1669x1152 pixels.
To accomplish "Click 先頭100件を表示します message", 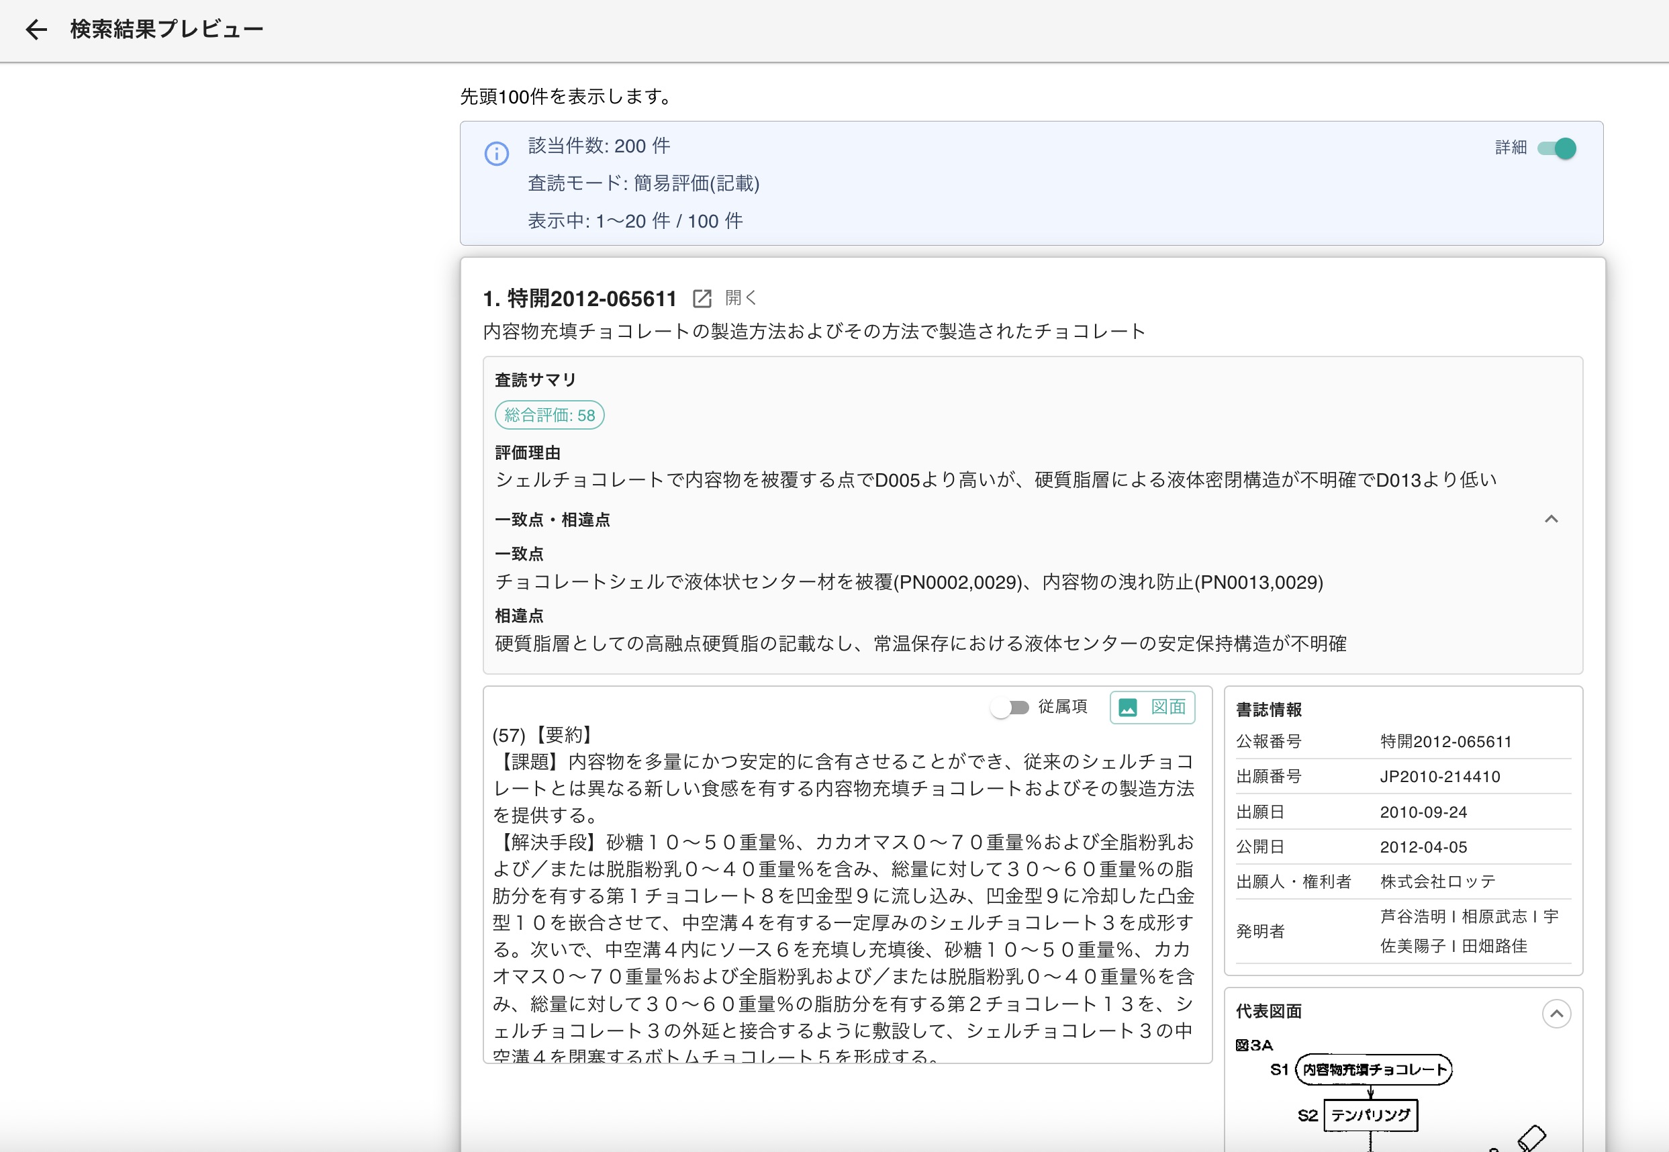I will 567,96.
